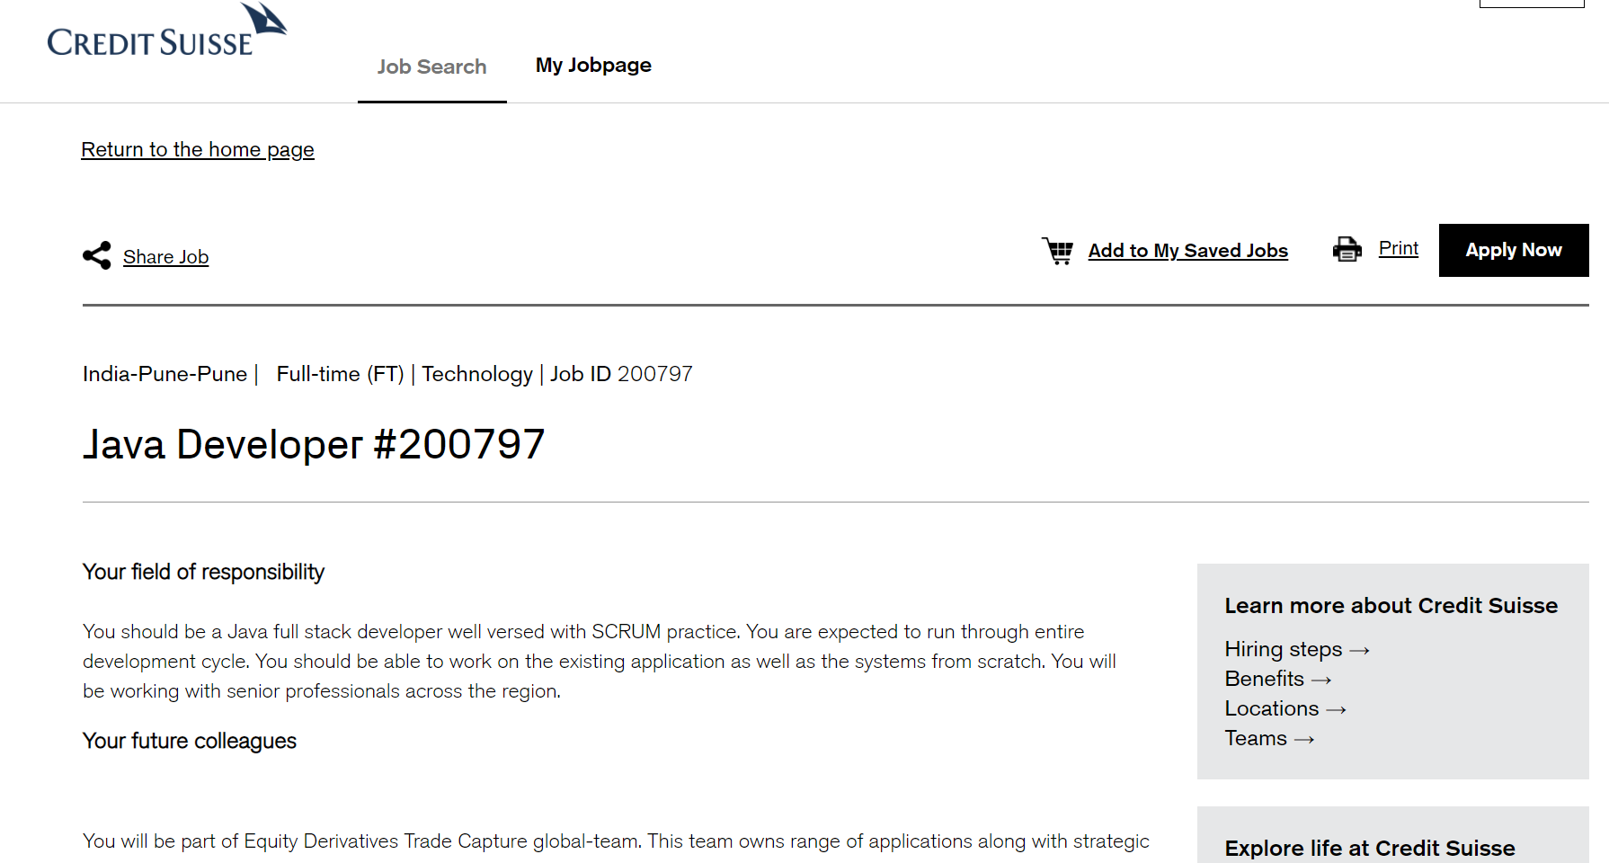Viewport: 1609px width, 863px height.
Task: Click the Java Developer #200797 job title
Action: (314, 444)
